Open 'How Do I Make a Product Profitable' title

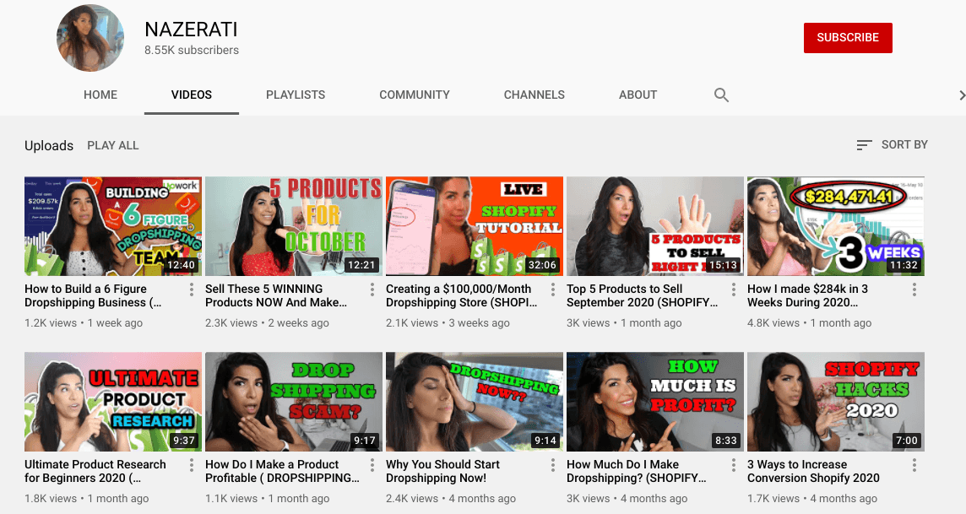click(x=282, y=471)
